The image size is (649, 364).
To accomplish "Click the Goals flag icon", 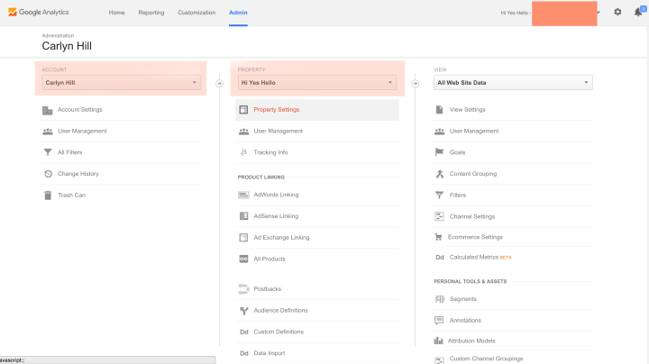I will tap(439, 152).
